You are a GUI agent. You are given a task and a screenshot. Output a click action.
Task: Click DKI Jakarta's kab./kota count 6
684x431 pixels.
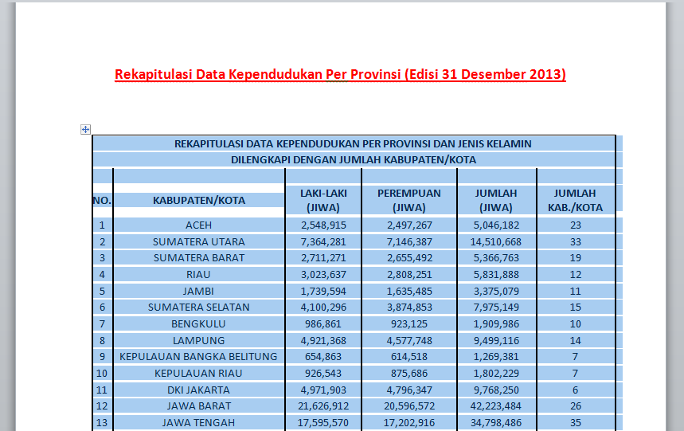(576, 390)
